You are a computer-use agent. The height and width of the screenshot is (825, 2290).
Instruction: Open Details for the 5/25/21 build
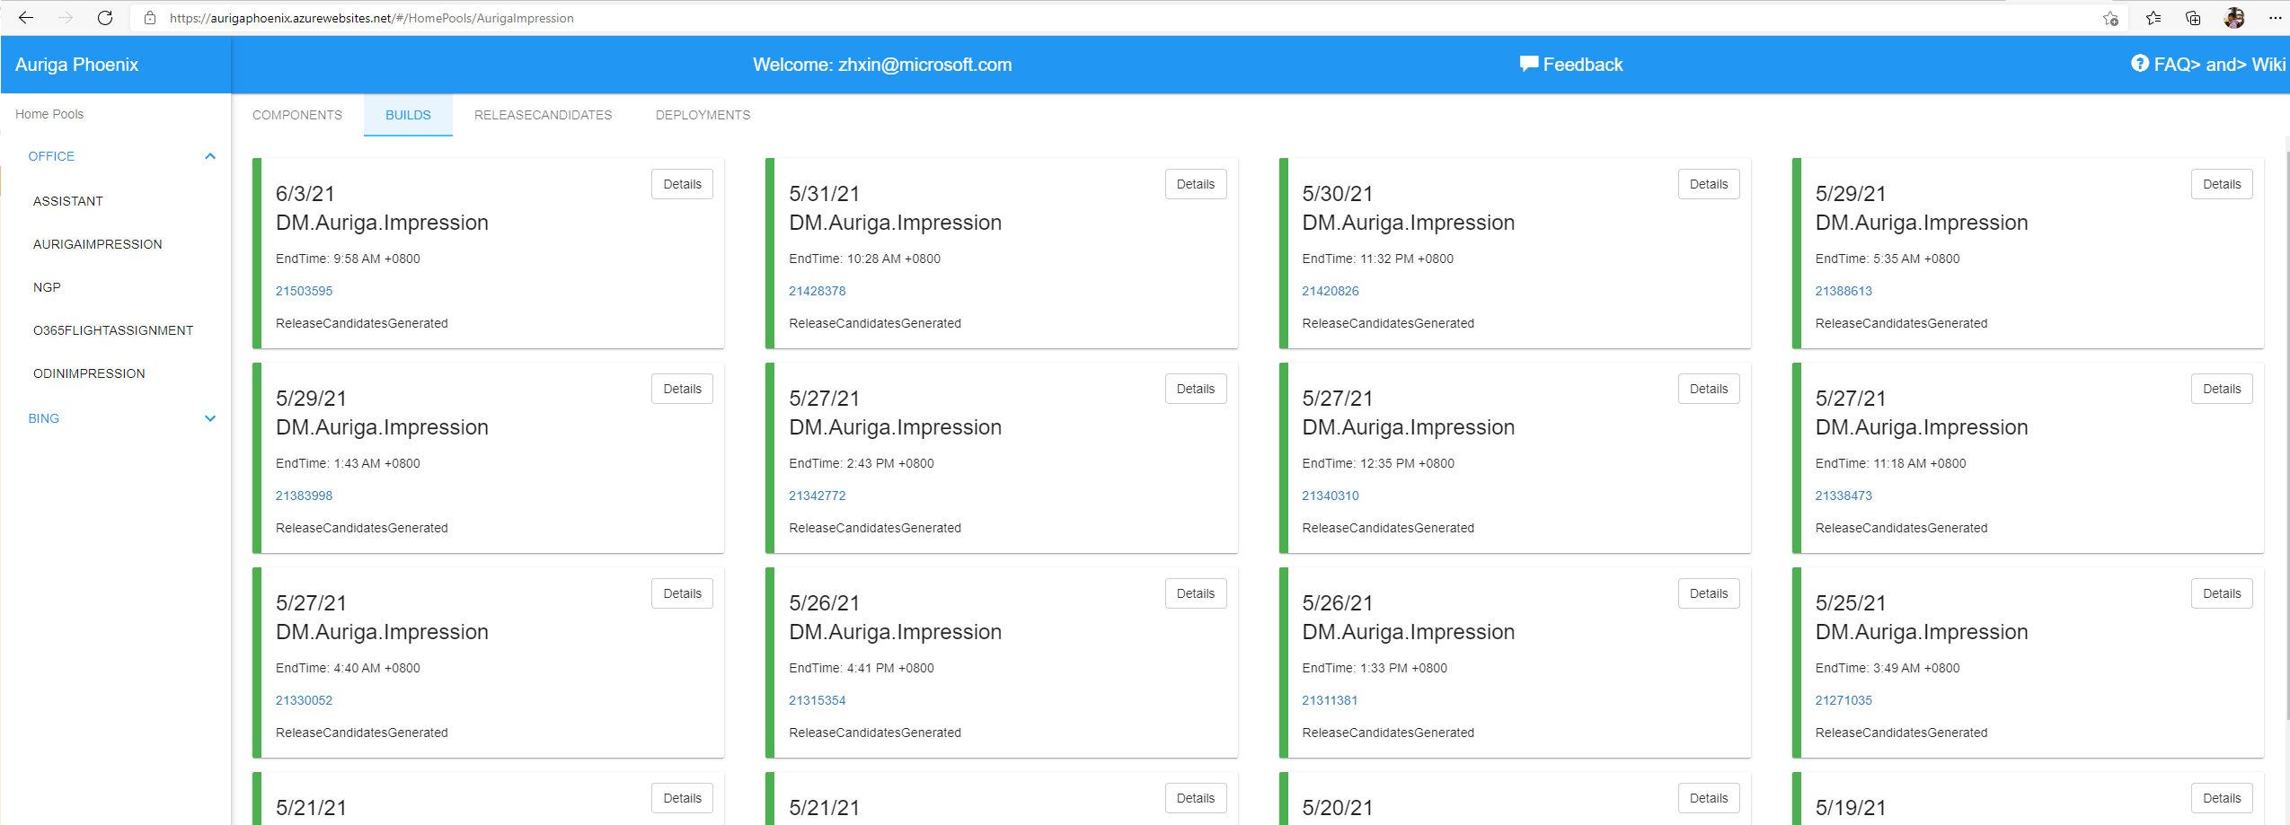tap(2222, 593)
